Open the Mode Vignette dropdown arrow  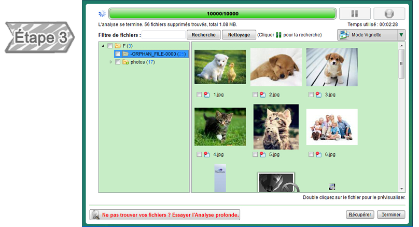pos(401,35)
